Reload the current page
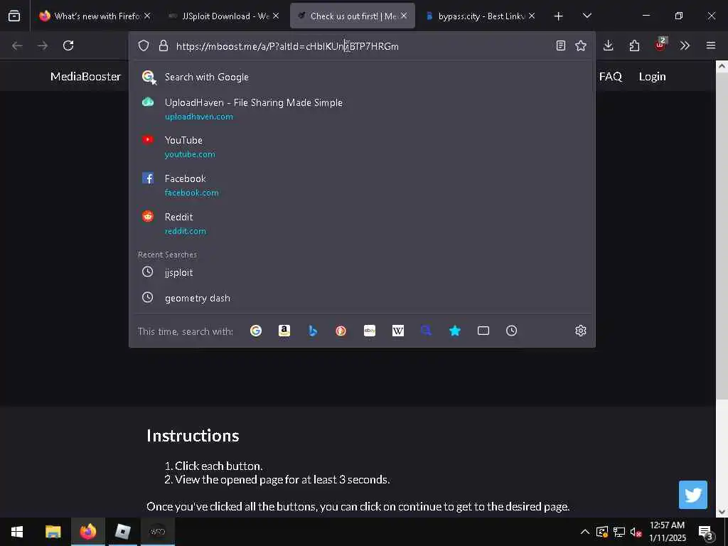728x546 pixels. click(x=68, y=45)
